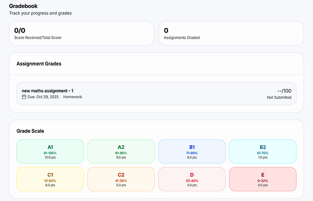Select the E grade scale card
Image resolution: width=313 pixels, height=201 pixels.
pyautogui.click(x=262, y=179)
